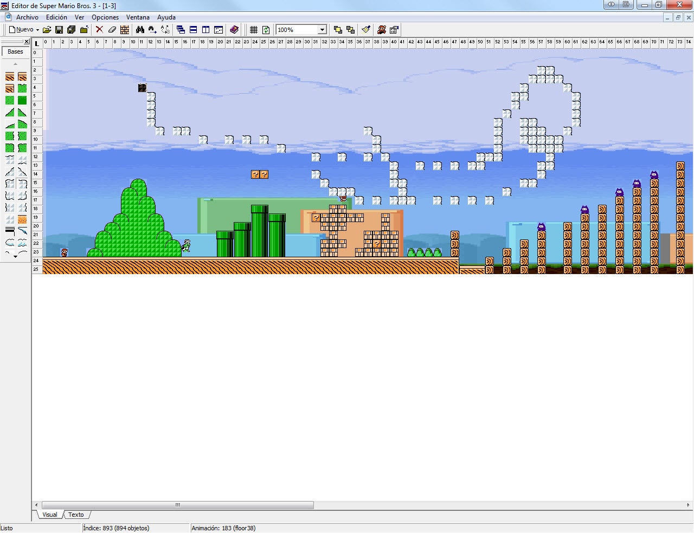Click the paintbrush icon in the toolbar
This screenshot has width=694, height=533.
pyautogui.click(x=366, y=30)
